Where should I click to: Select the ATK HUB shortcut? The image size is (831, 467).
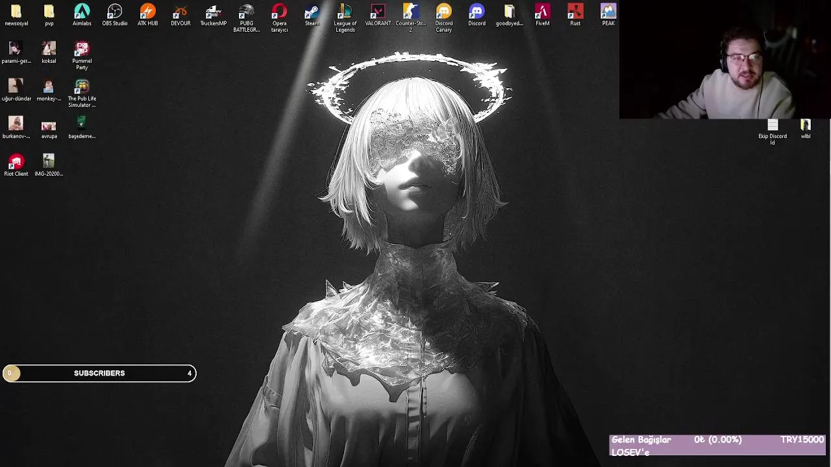(x=147, y=15)
